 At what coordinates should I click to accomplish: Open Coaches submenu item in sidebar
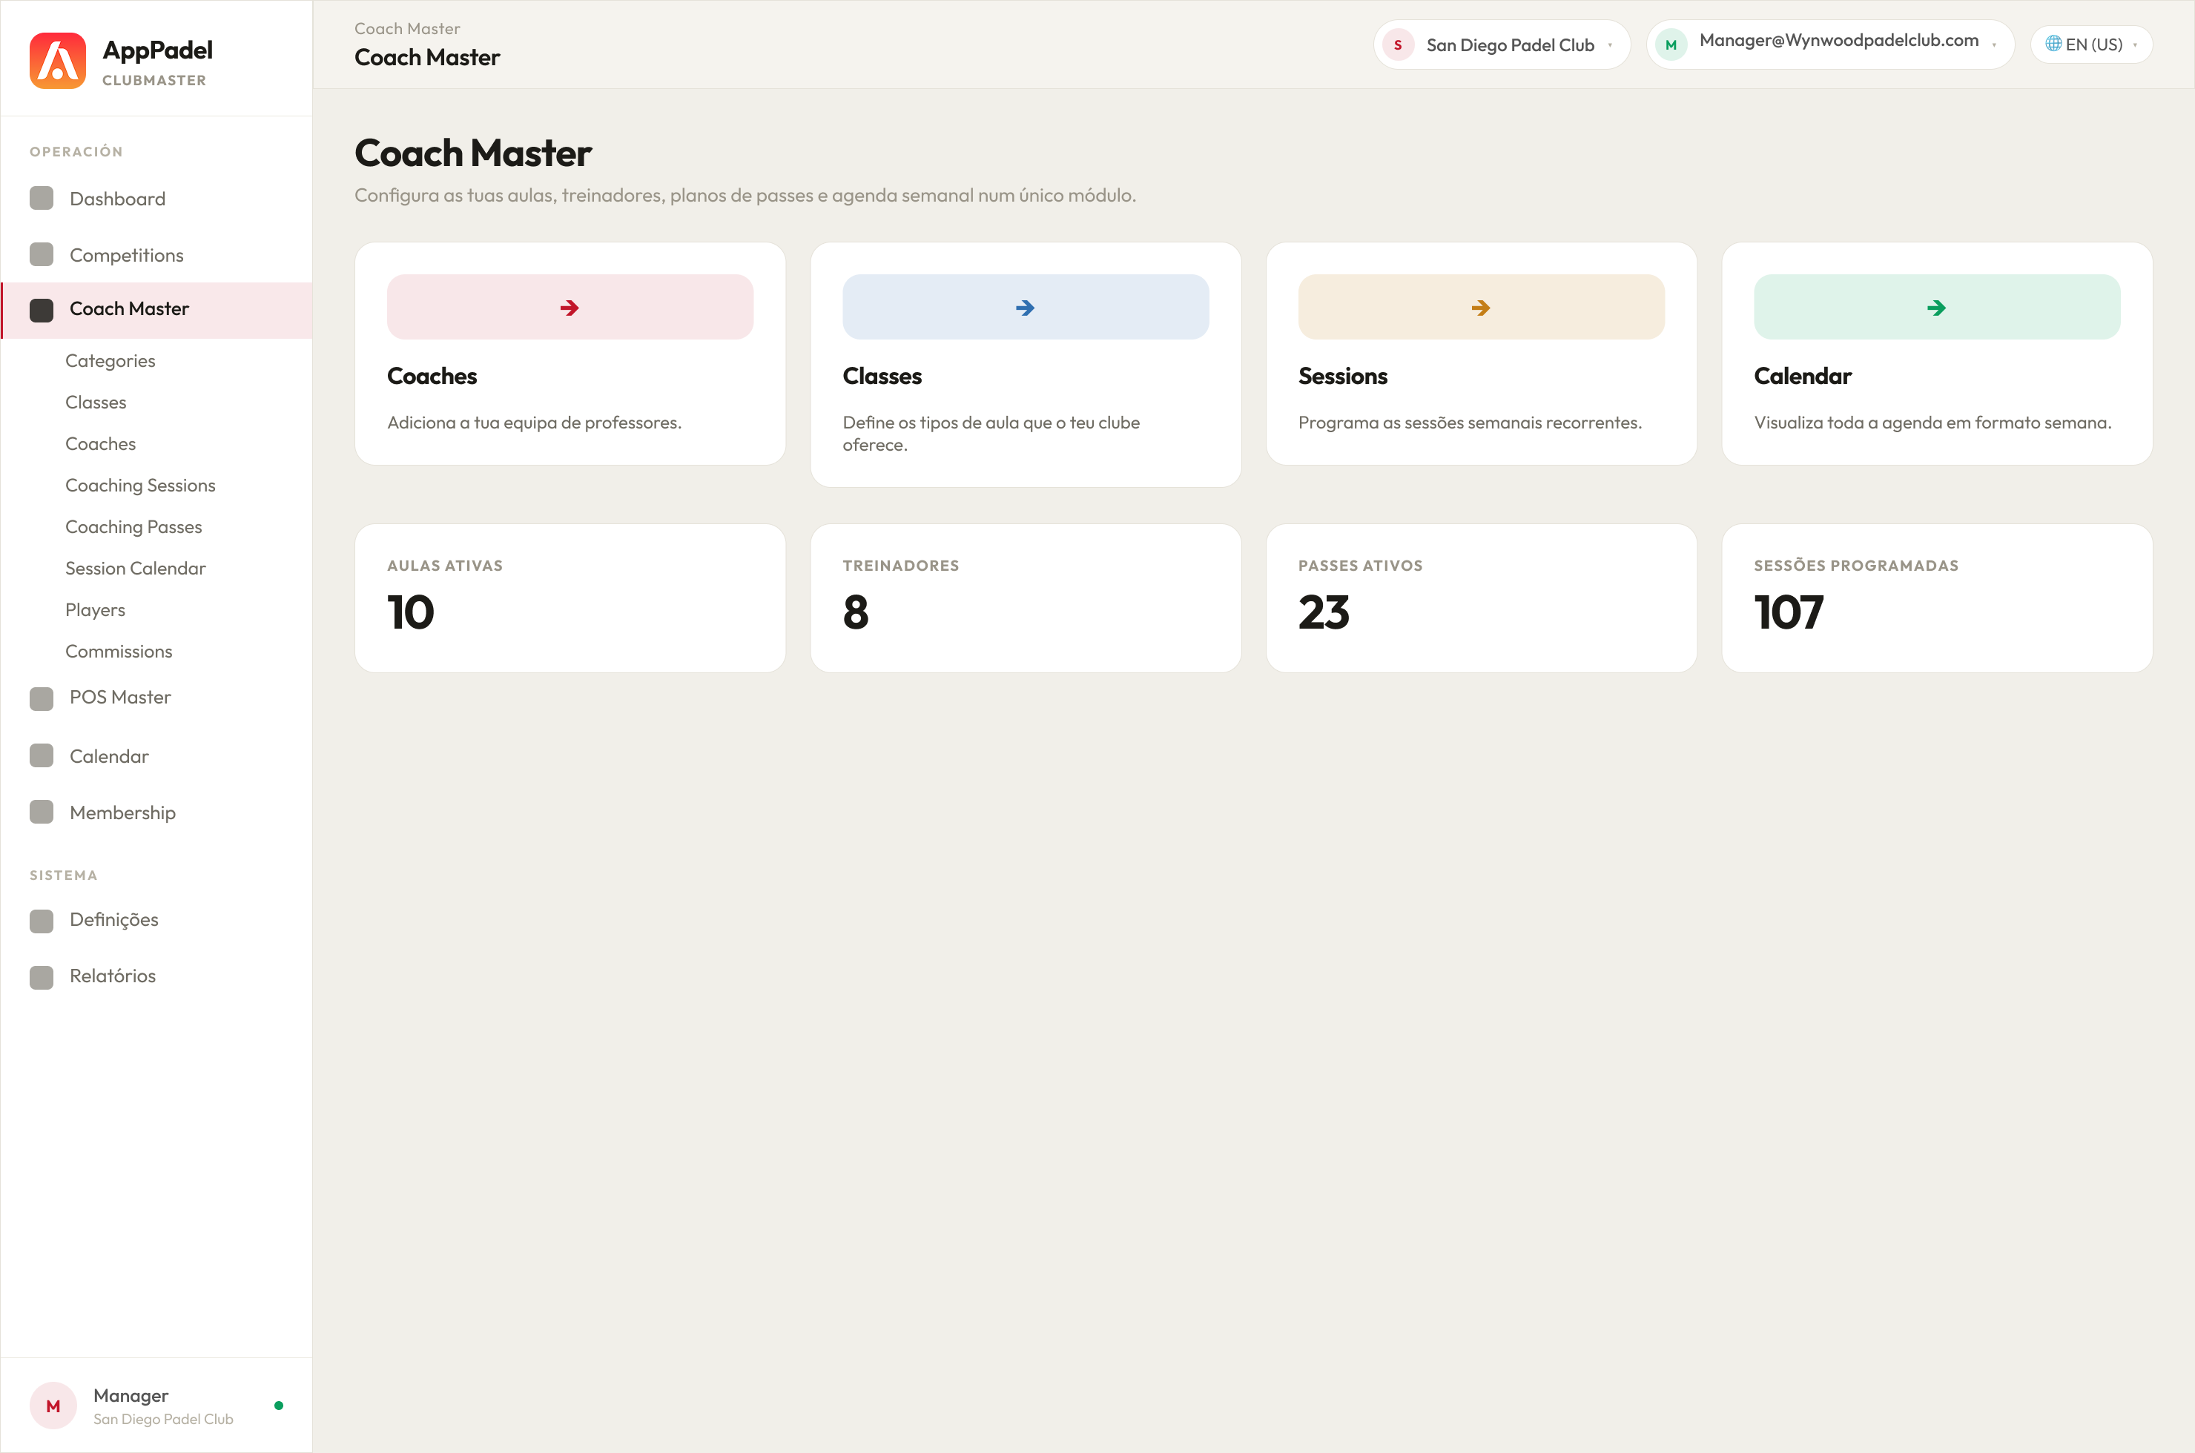(100, 444)
